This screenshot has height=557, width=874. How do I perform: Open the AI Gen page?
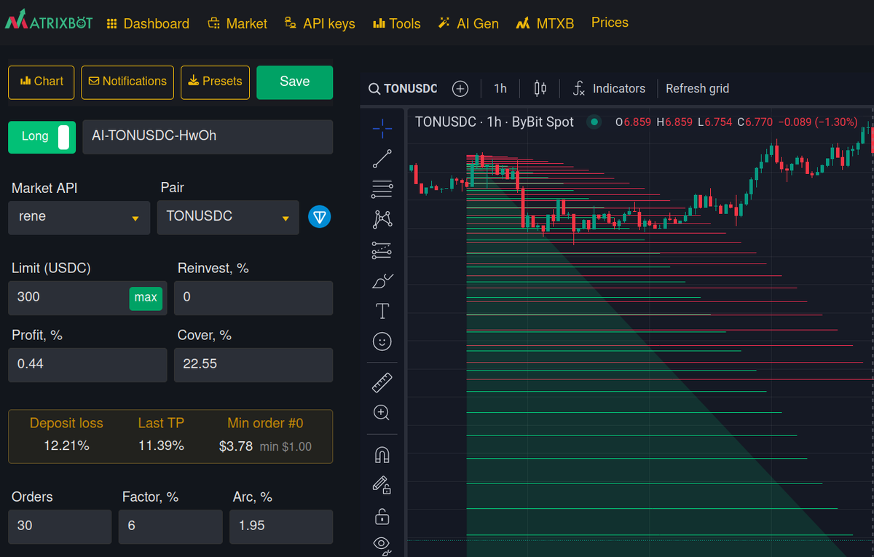468,24
